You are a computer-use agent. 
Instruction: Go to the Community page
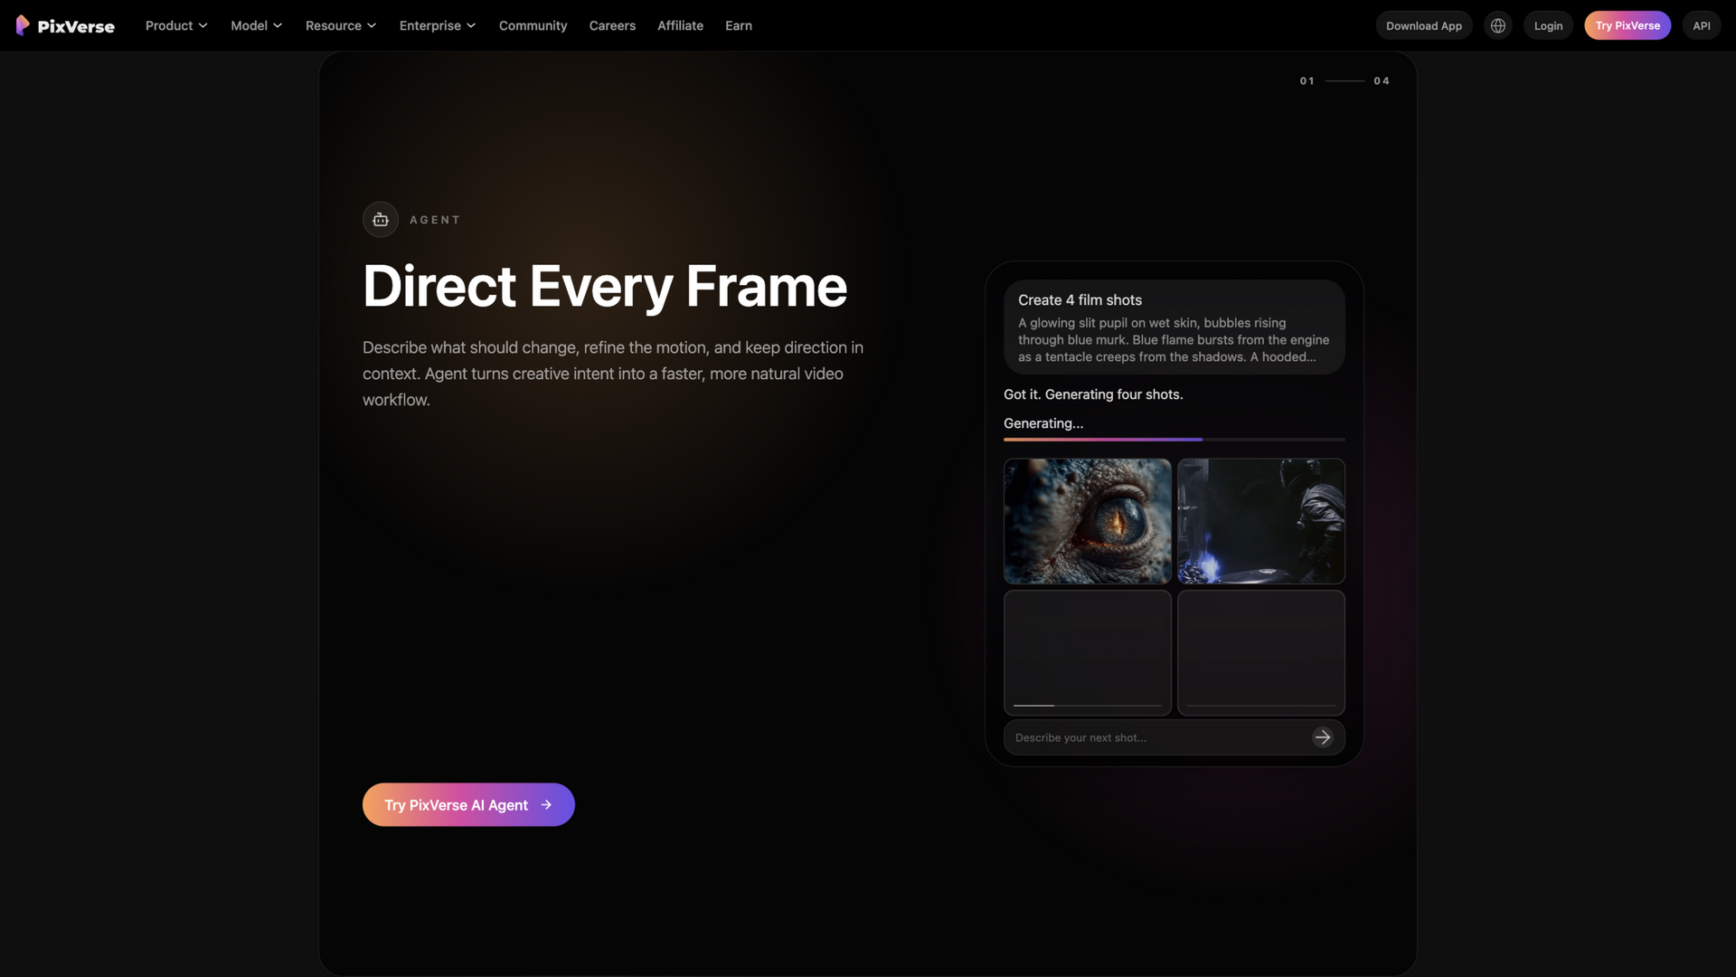533,25
